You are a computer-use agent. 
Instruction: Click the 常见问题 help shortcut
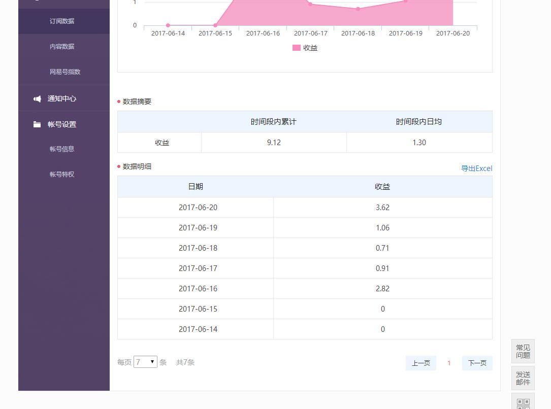coord(523,351)
